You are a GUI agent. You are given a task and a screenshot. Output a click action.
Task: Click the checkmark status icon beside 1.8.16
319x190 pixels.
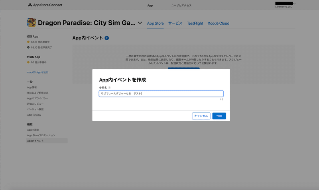[28, 47]
